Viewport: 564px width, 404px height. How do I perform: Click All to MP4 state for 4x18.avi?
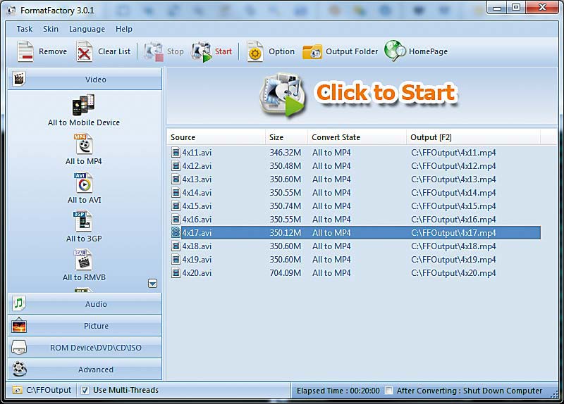pos(331,246)
